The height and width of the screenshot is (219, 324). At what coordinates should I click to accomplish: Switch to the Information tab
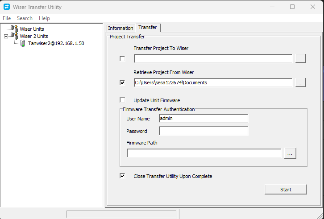coord(120,28)
